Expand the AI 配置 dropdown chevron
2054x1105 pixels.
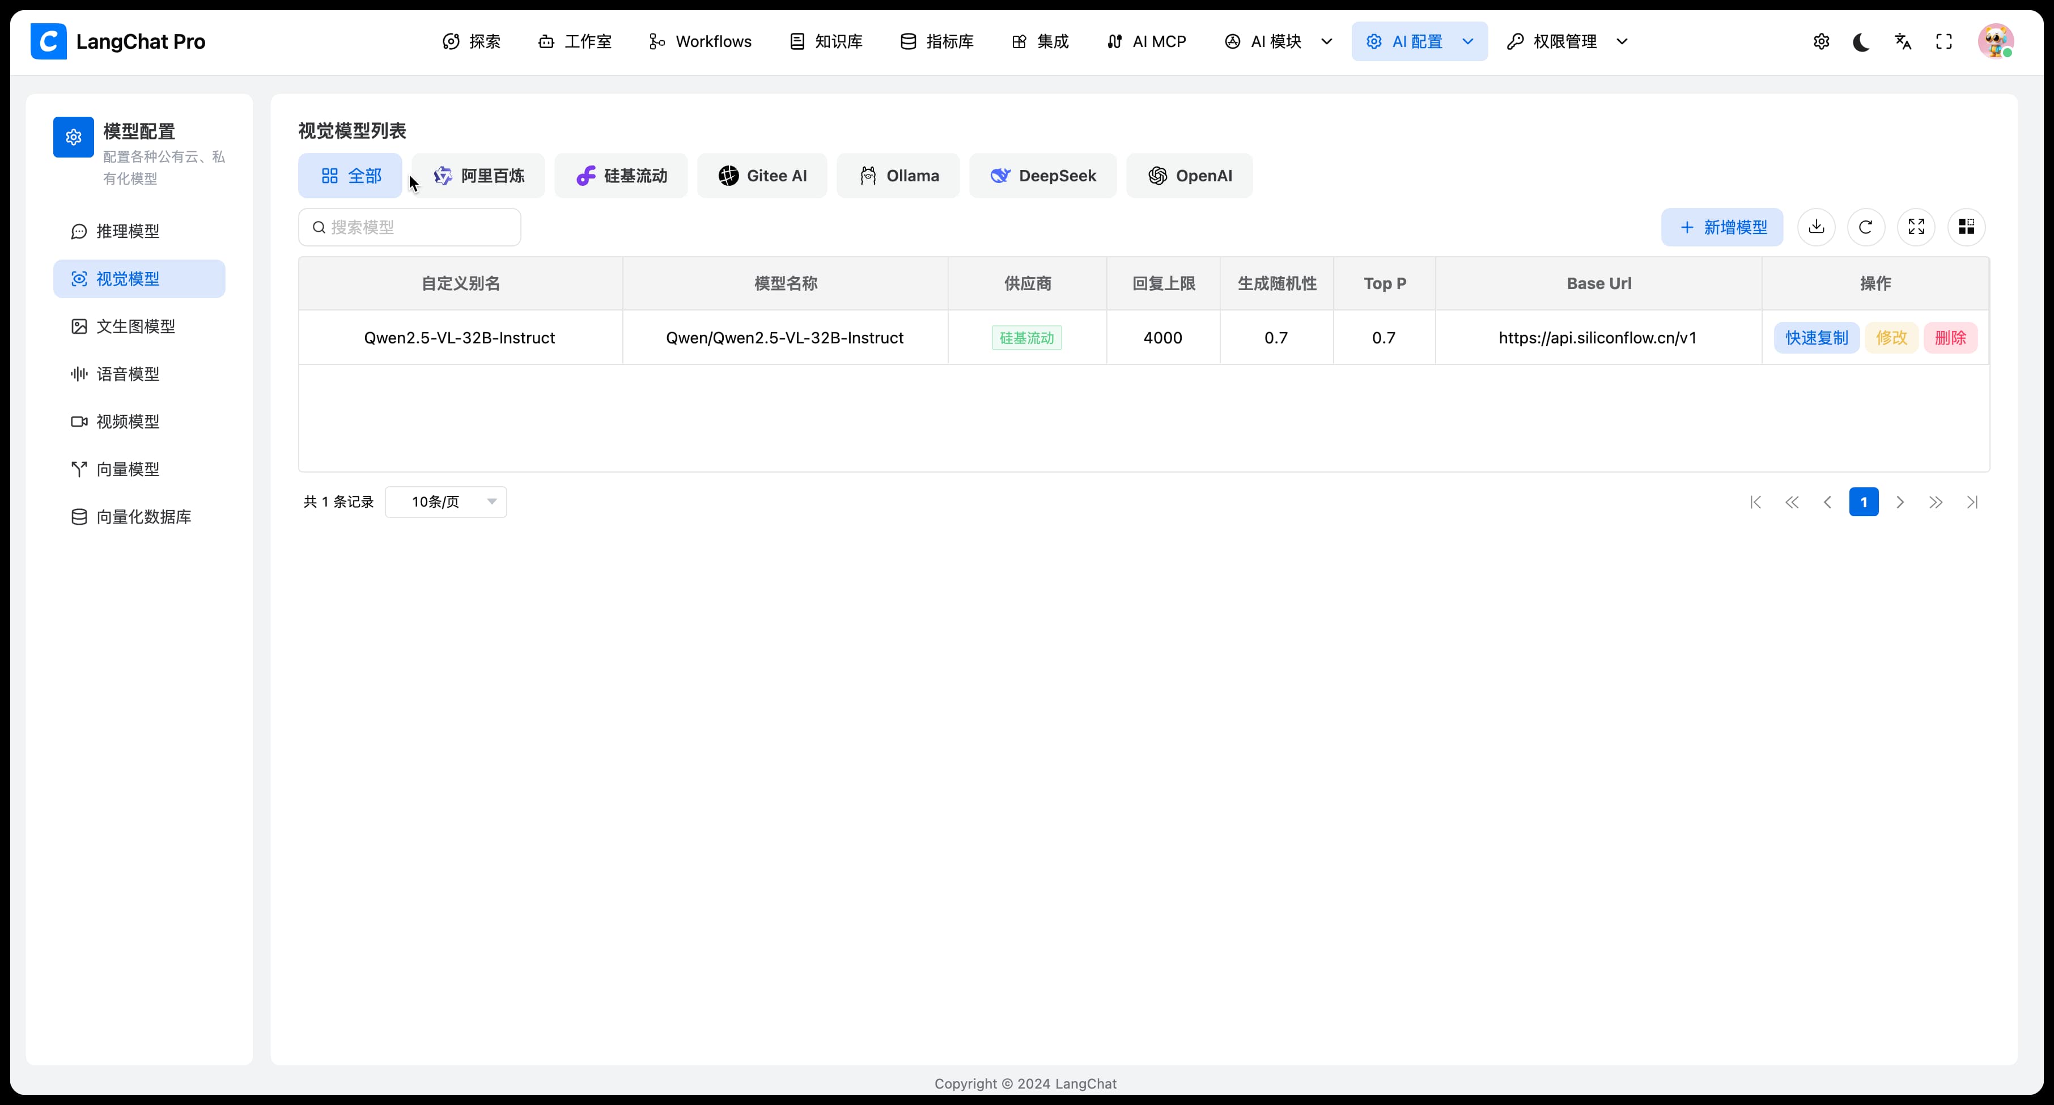click(1468, 41)
